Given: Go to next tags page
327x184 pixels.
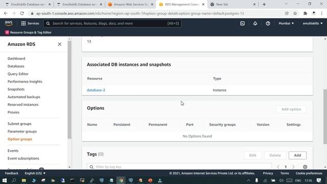Looking at the screenshot, I should coord(293,167).
